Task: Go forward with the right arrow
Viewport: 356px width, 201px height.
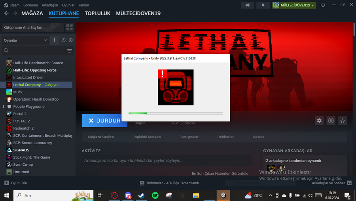Action: [x=15, y=13]
